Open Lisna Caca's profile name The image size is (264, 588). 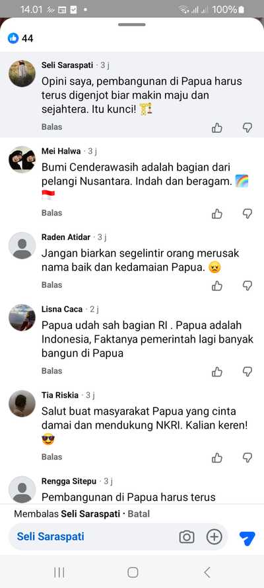tap(62, 310)
